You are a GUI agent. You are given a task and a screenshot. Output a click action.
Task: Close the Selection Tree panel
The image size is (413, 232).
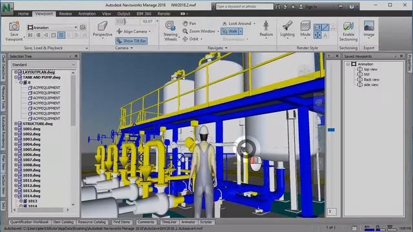coord(76,56)
